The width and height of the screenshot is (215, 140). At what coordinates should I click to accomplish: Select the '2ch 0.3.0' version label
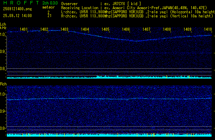(50, 3)
